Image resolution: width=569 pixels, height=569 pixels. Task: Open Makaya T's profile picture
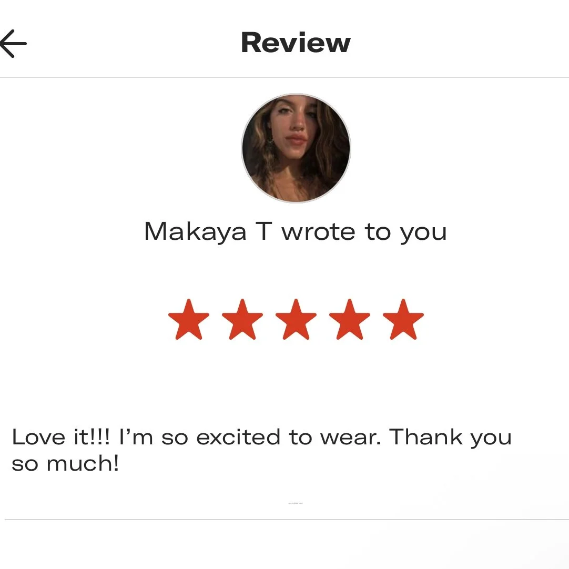click(296, 148)
